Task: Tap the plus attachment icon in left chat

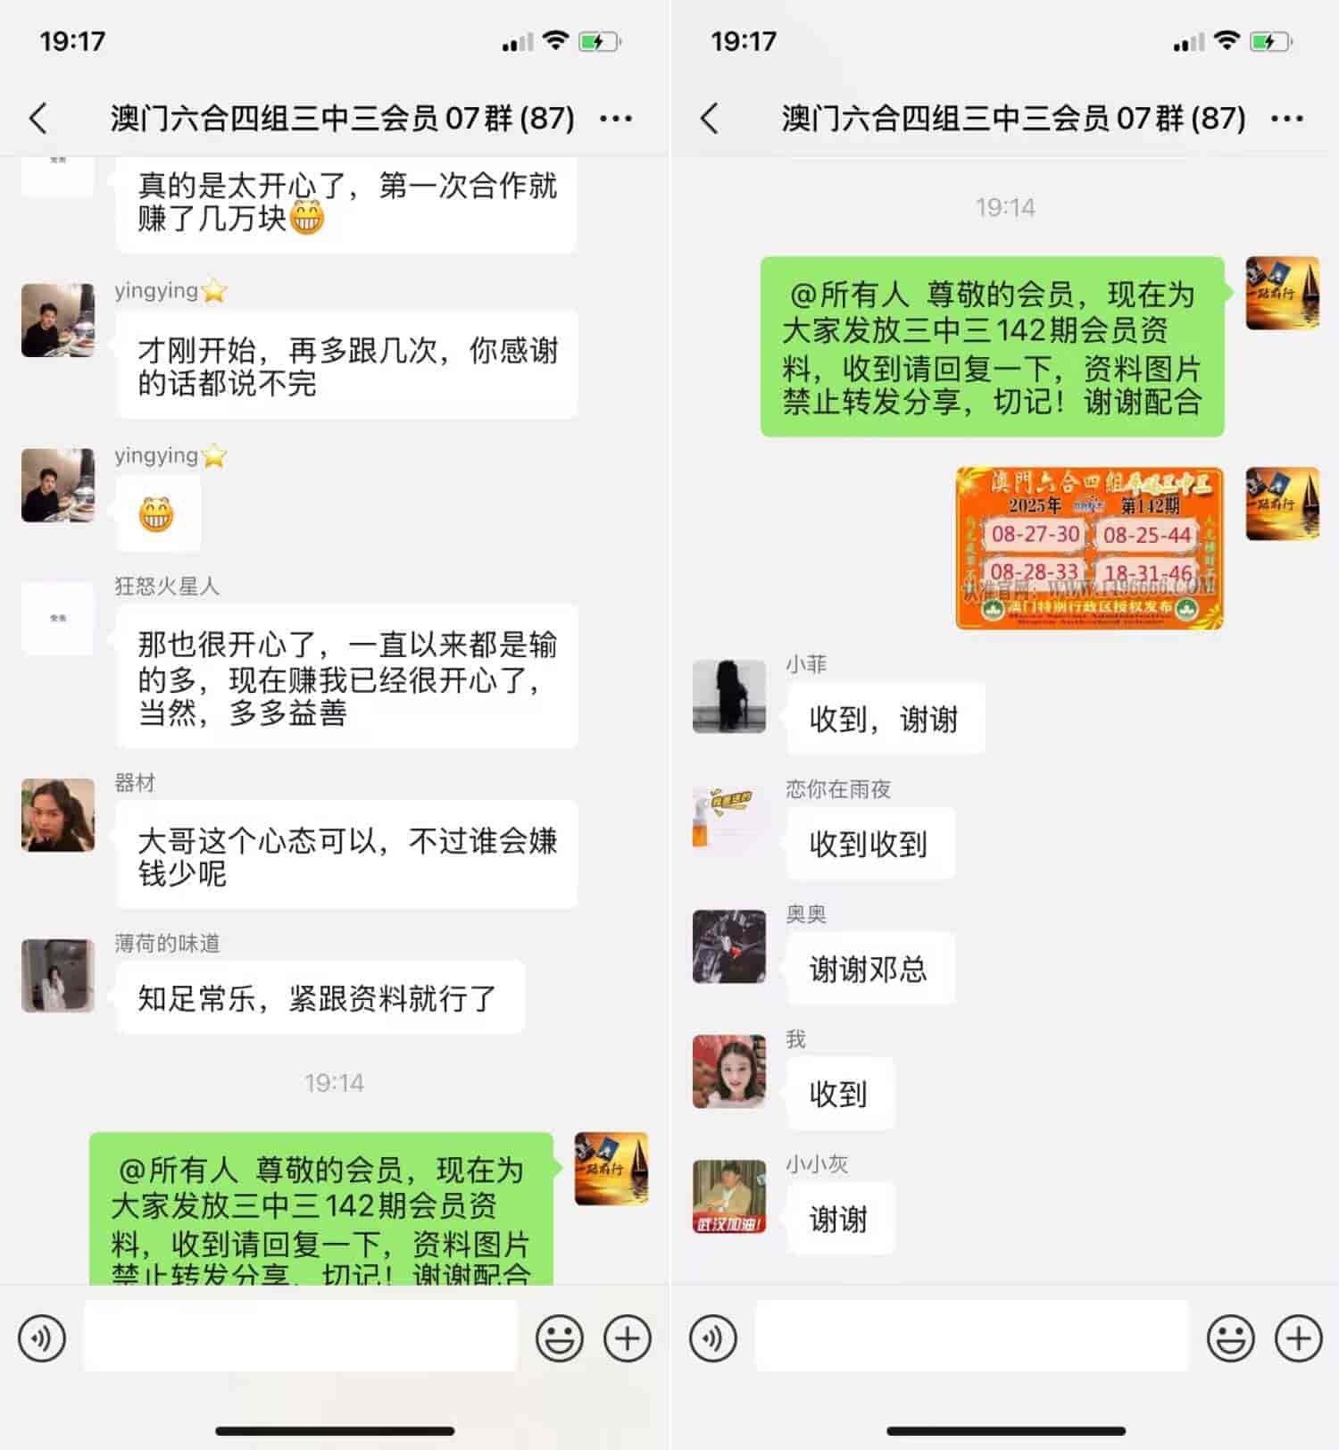Action: pyautogui.click(x=628, y=1337)
